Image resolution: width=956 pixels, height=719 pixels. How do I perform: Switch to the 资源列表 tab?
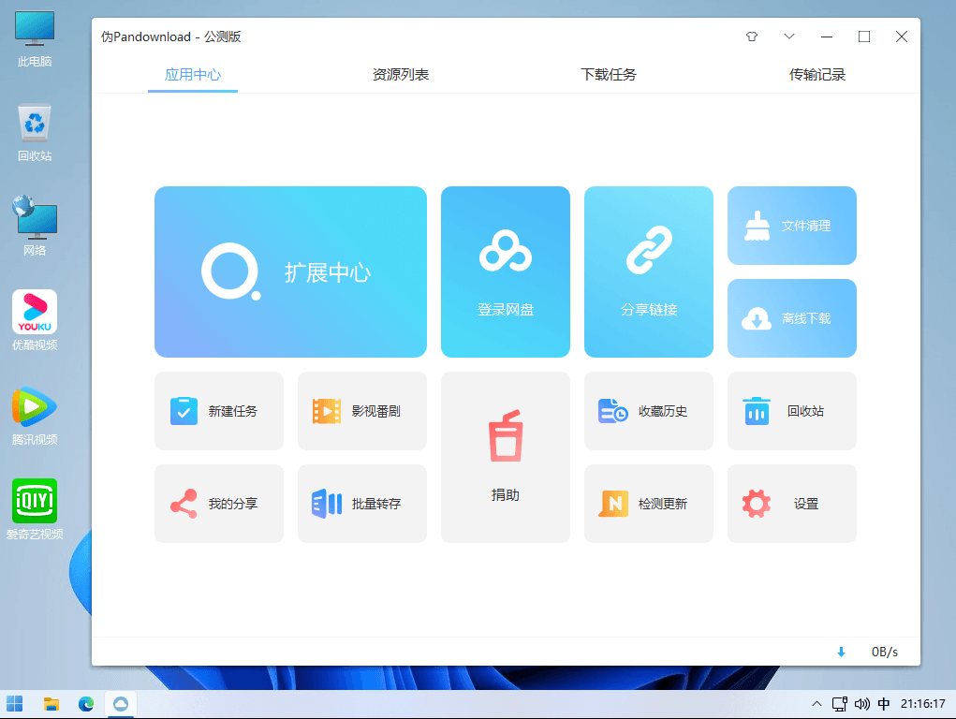[401, 75]
